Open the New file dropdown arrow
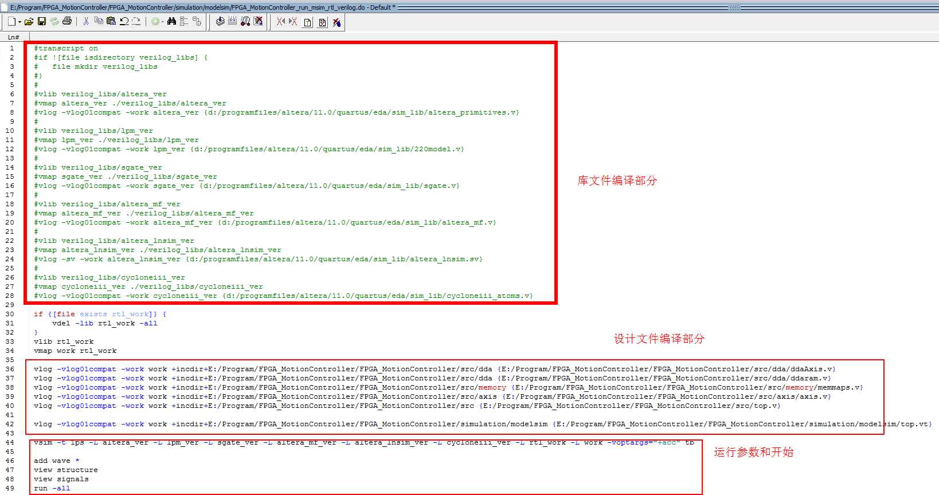The width and height of the screenshot is (939, 495). click(19, 21)
